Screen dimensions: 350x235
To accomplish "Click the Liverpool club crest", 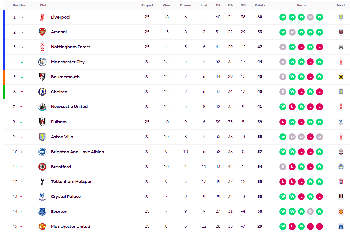I will tap(42, 17).
